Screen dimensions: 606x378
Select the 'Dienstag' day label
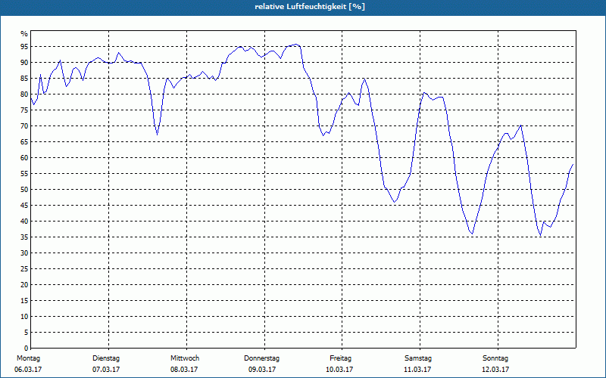[x=106, y=358]
